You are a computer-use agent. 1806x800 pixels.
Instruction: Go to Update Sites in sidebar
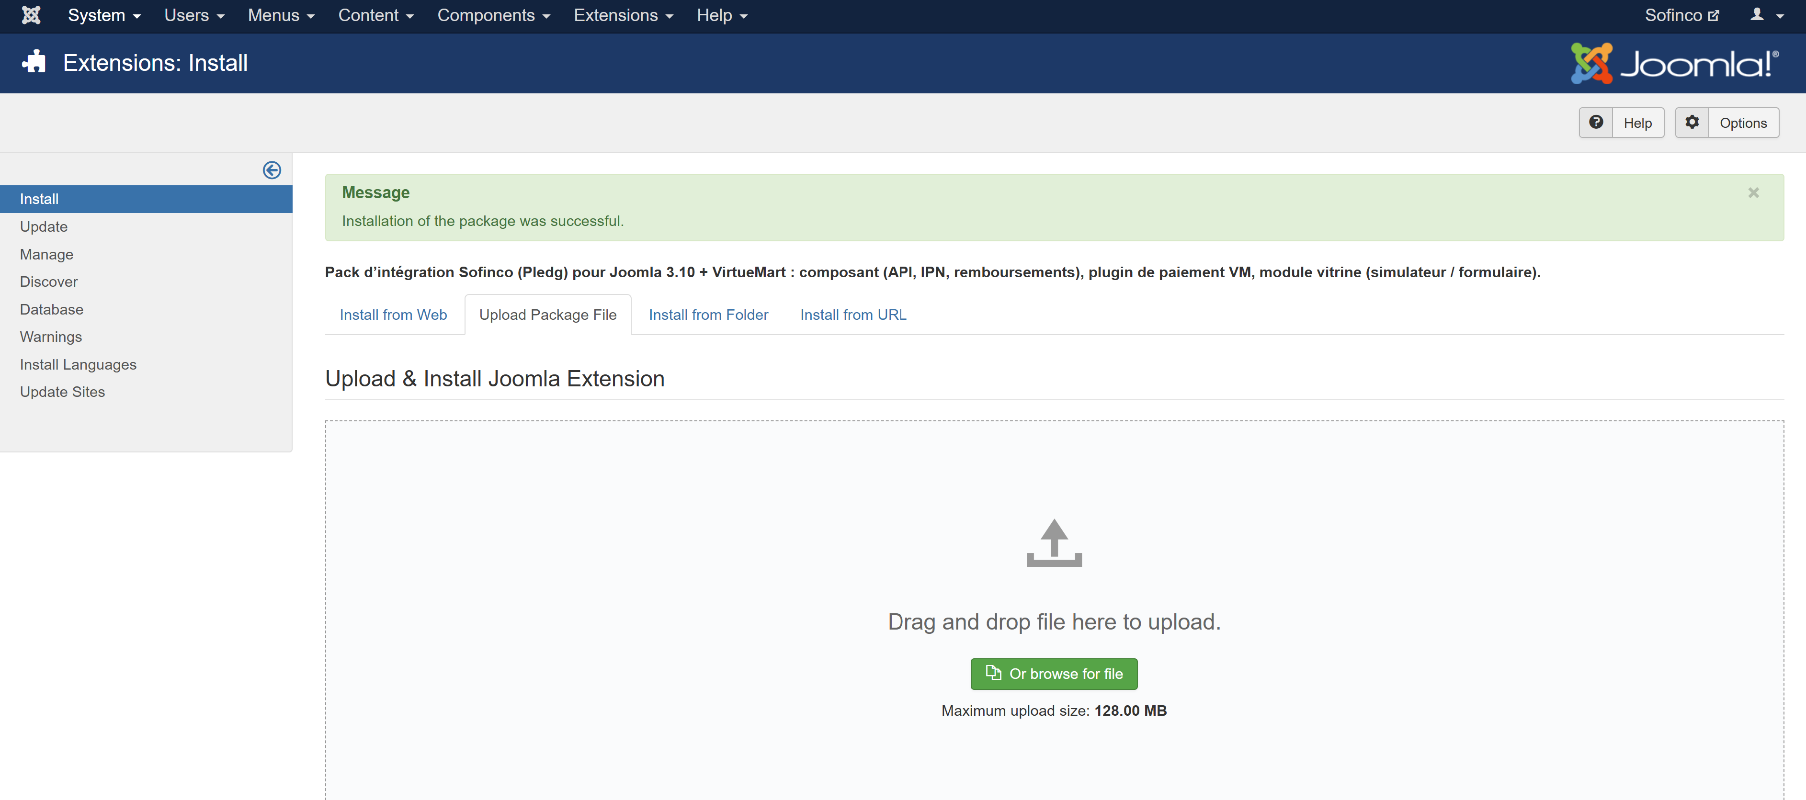click(62, 392)
